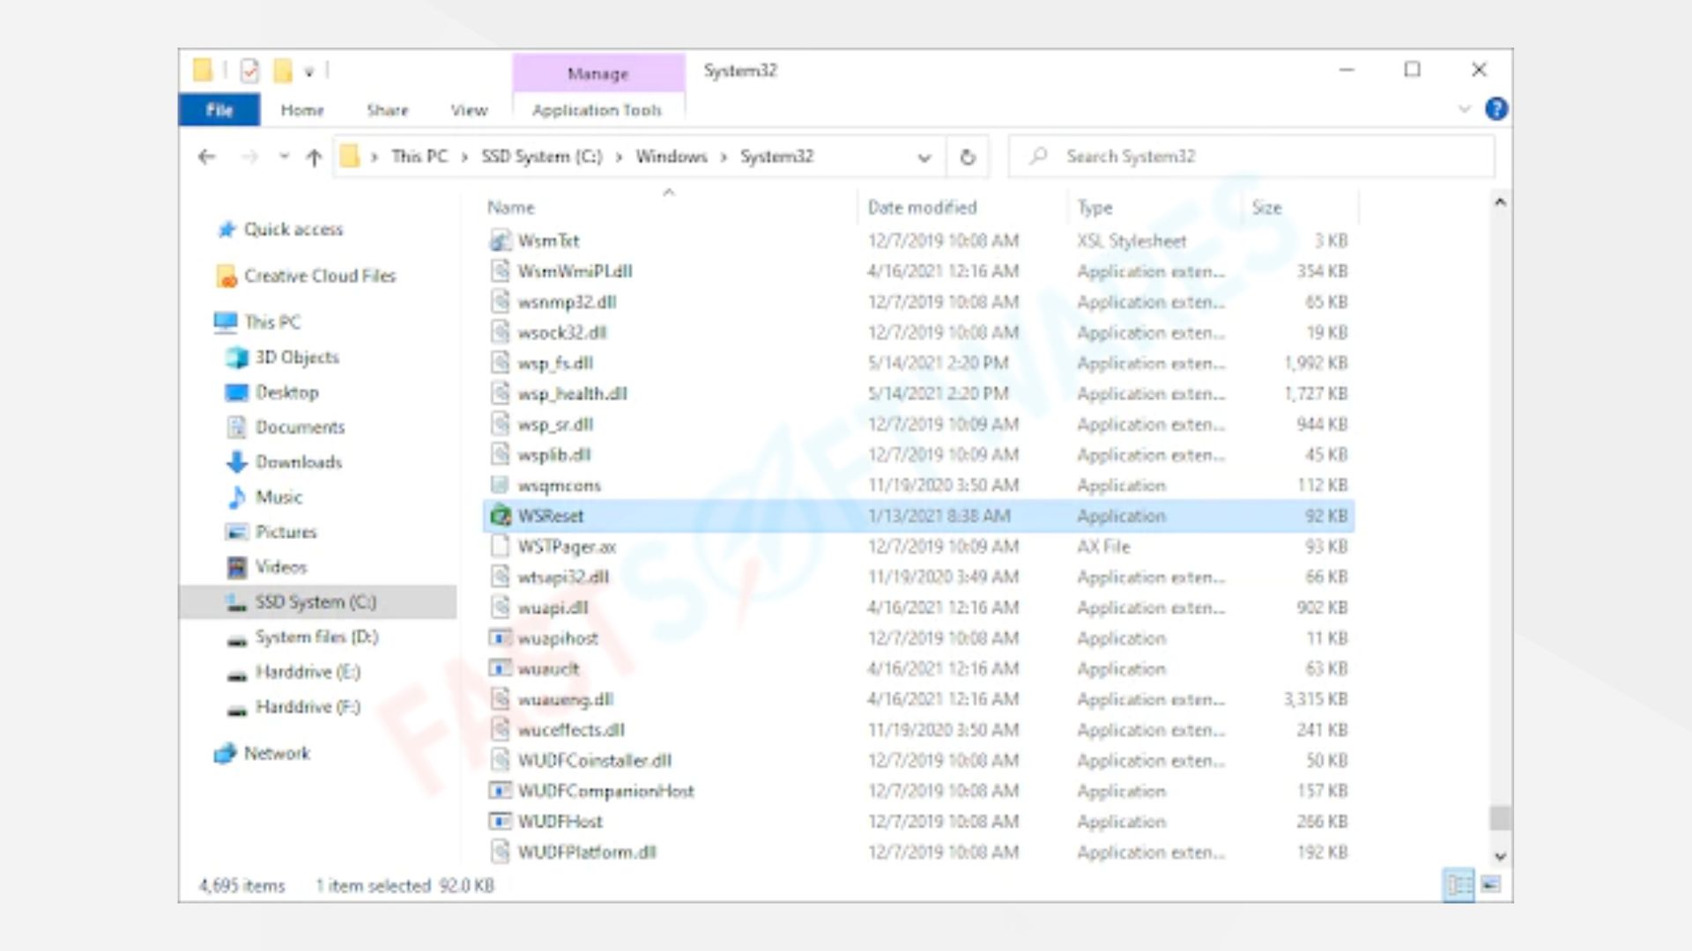Open the 3D Objects folder
1692x951 pixels.
pyautogui.click(x=284, y=358)
